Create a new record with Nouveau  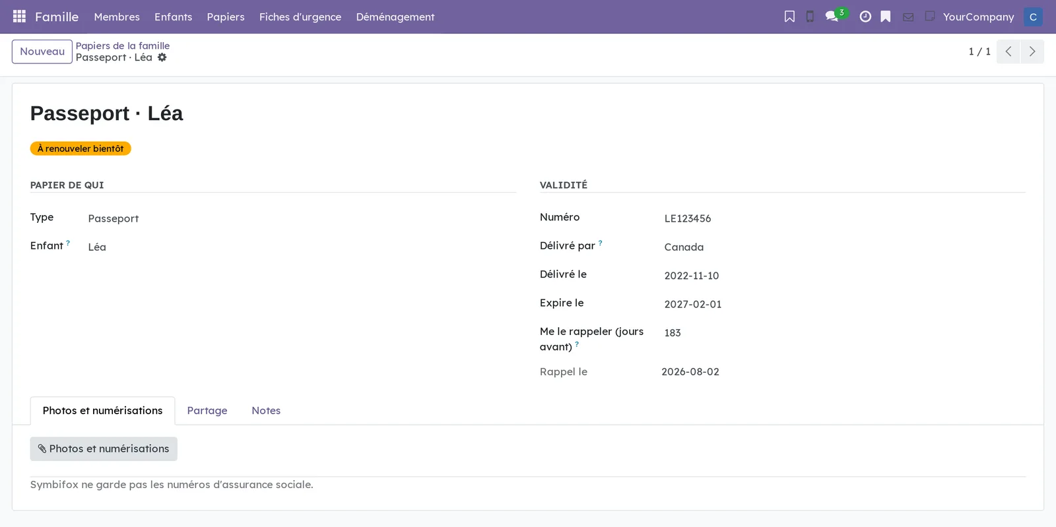[x=42, y=51]
